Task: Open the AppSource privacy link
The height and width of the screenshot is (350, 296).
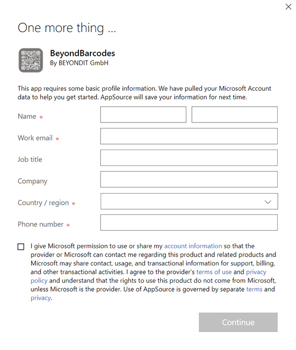Action: pyautogui.click(x=40, y=298)
